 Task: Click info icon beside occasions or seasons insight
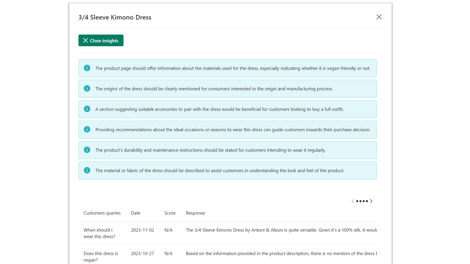[x=87, y=129]
